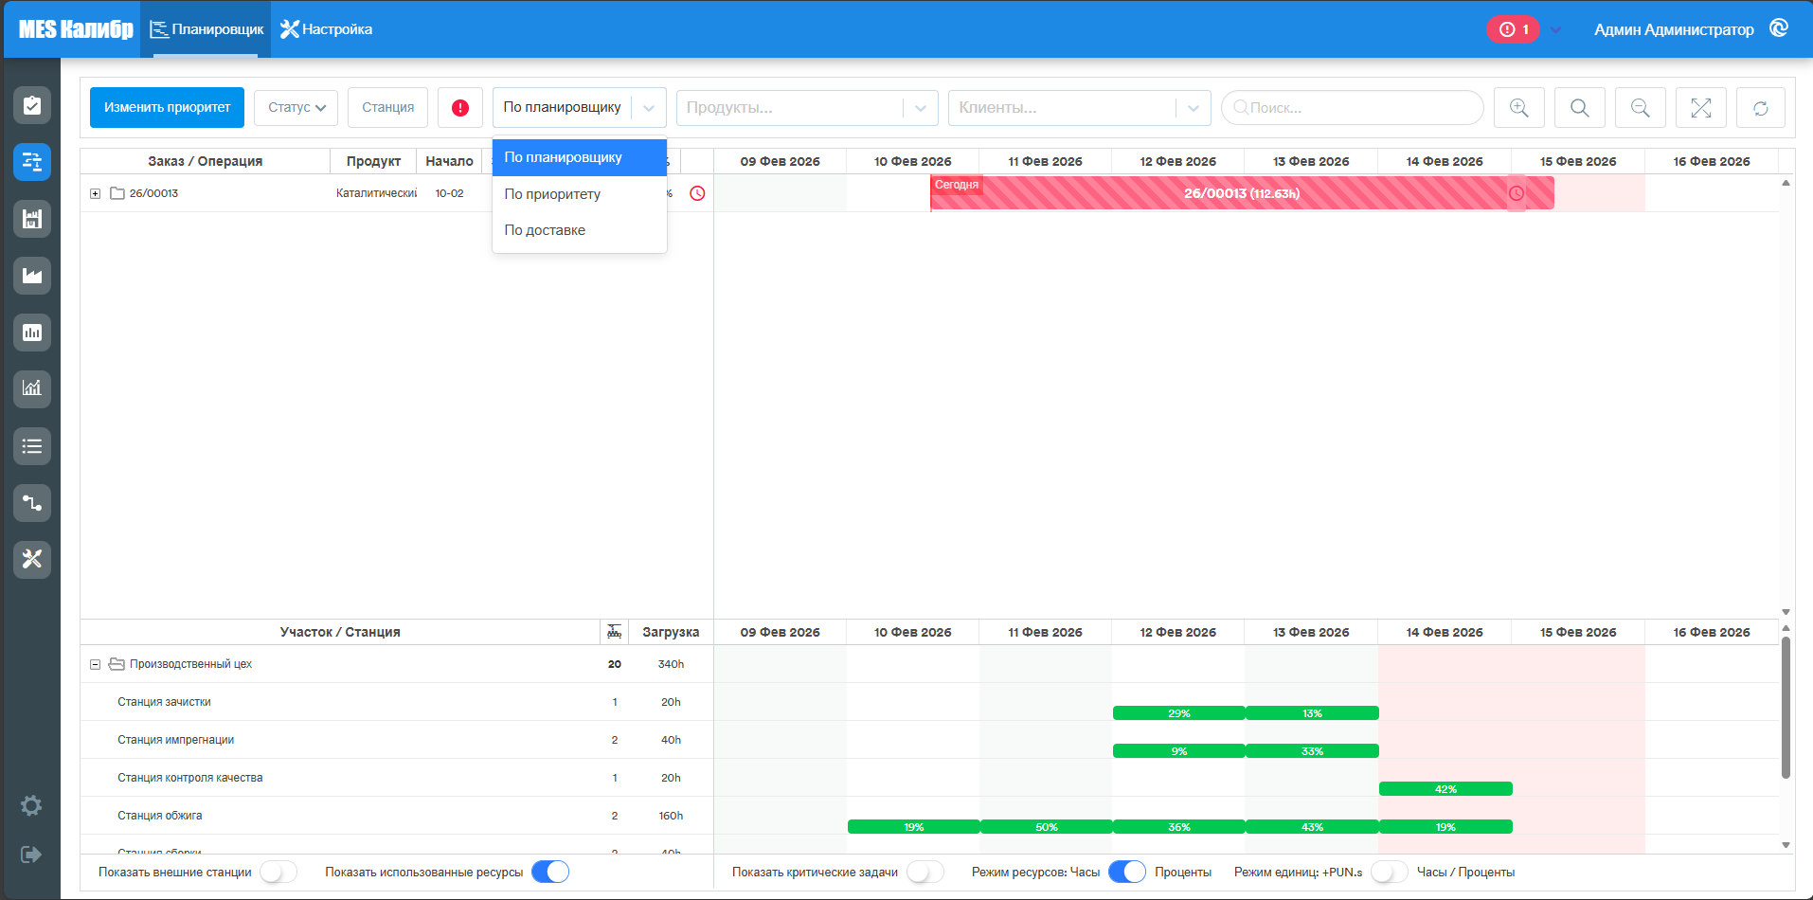Click the profile swirl icon in header
Image resolution: width=1813 pixels, height=900 pixels.
pos(1779,28)
